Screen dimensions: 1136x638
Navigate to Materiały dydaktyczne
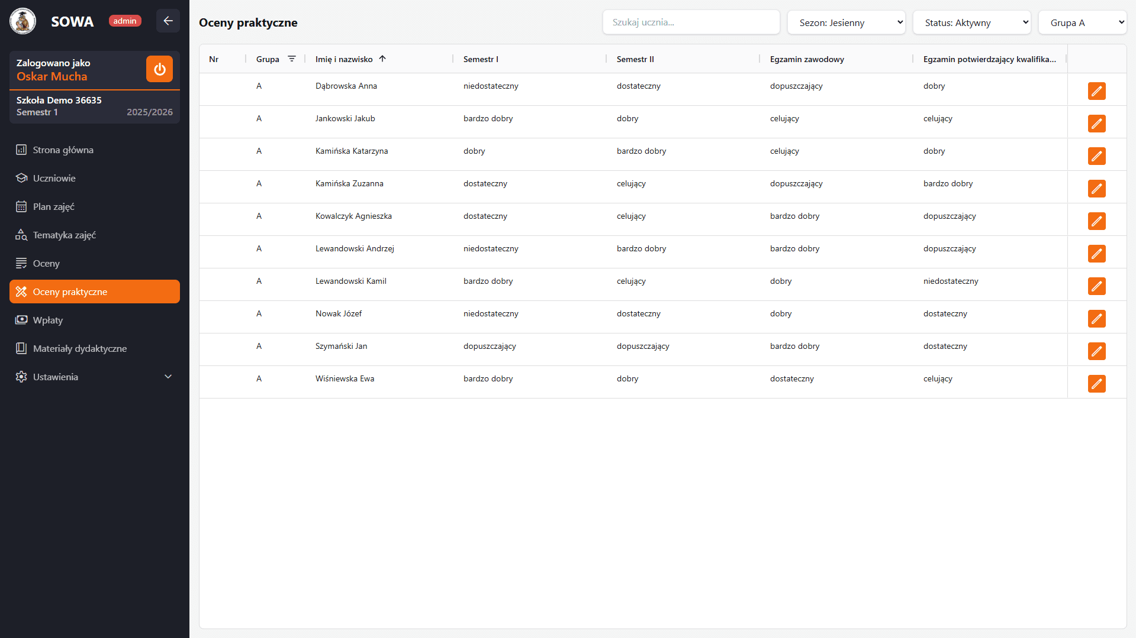click(79, 348)
